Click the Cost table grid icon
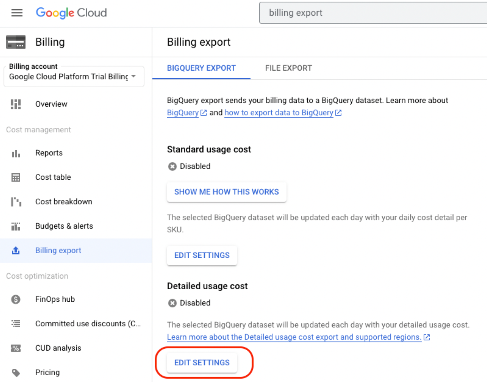This screenshot has height=382, width=487. (x=15, y=177)
